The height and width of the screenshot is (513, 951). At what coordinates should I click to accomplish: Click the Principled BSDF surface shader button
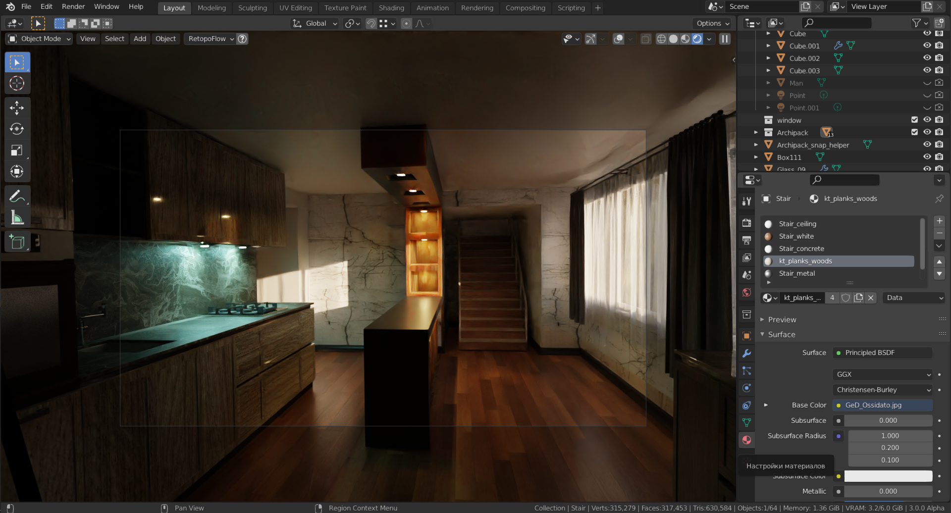(883, 353)
